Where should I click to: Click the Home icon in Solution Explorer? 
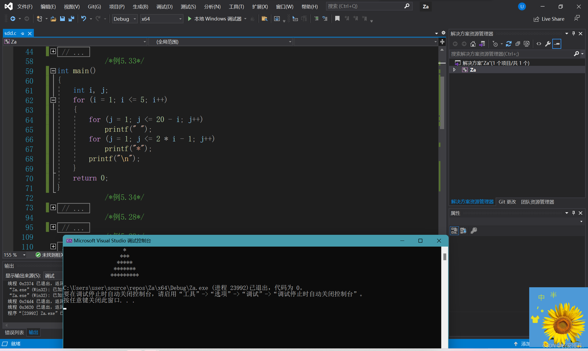click(473, 44)
